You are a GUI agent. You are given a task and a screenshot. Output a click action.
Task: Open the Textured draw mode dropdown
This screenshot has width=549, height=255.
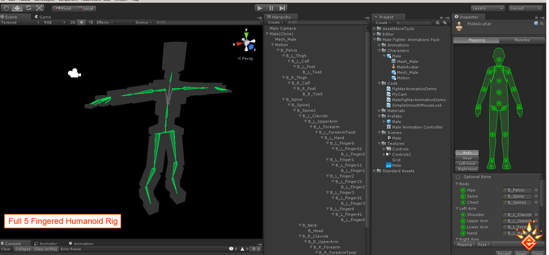[x=20, y=22]
